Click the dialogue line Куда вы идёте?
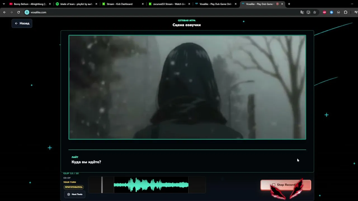Viewport: 358px width, 201px height. [x=86, y=162]
